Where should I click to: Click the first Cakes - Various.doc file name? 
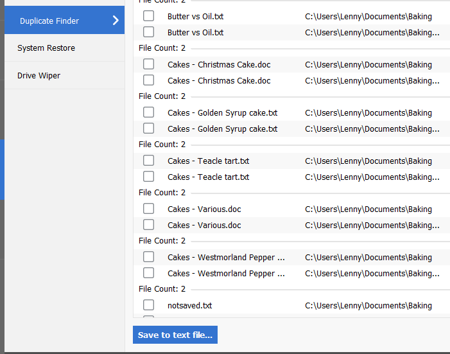coord(204,209)
